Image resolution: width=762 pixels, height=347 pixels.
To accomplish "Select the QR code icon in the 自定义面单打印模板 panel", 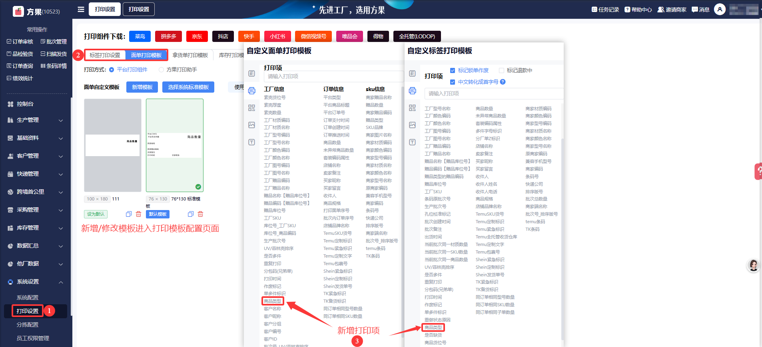I will click(x=251, y=108).
